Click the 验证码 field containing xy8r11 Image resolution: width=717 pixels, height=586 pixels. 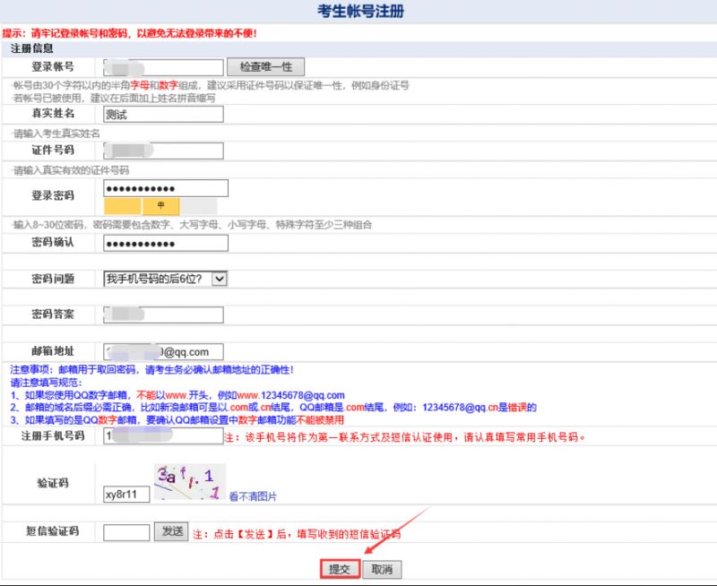126,494
